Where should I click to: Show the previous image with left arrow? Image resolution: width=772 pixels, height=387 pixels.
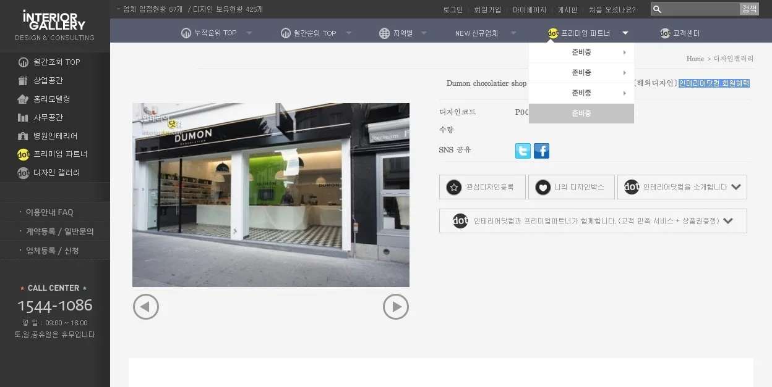(146, 307)
